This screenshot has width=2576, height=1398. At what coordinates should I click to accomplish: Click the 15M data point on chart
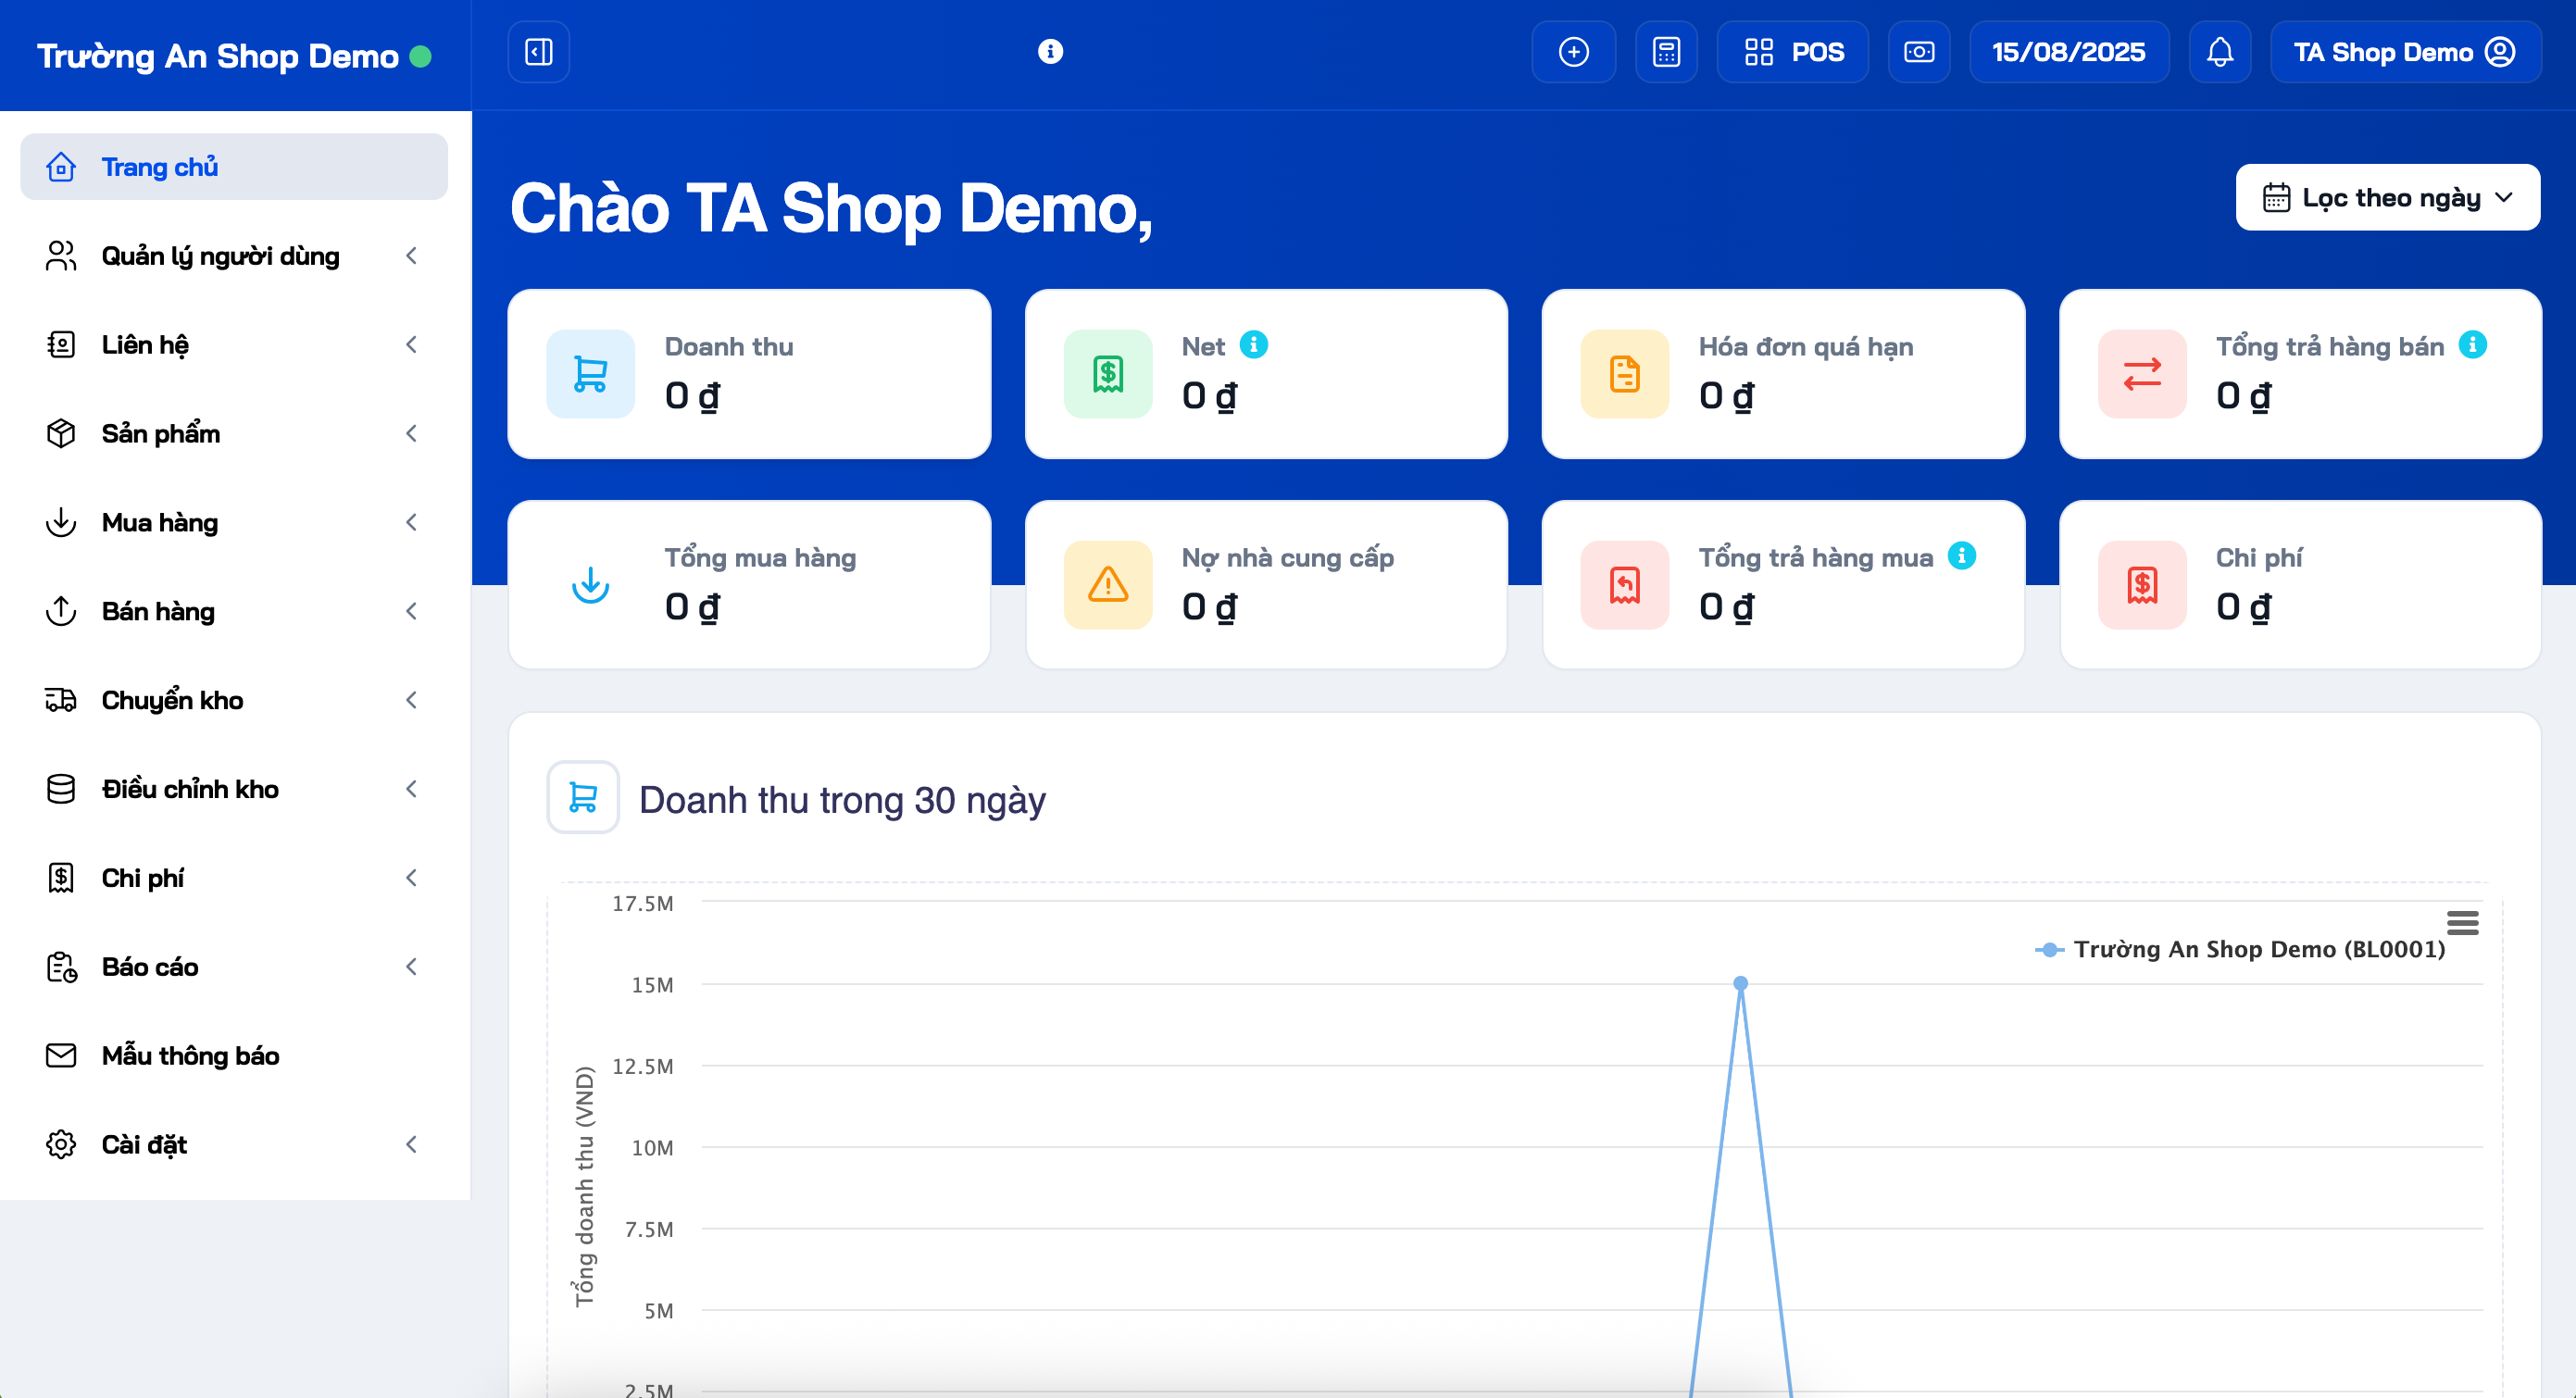(1740, 983)
